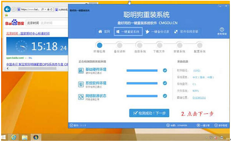Click the 网络联通状态 network icon

81,97
